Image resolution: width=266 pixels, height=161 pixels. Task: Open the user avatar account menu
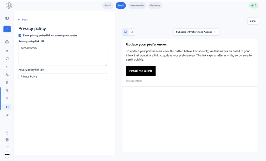(x=7, y=155)
